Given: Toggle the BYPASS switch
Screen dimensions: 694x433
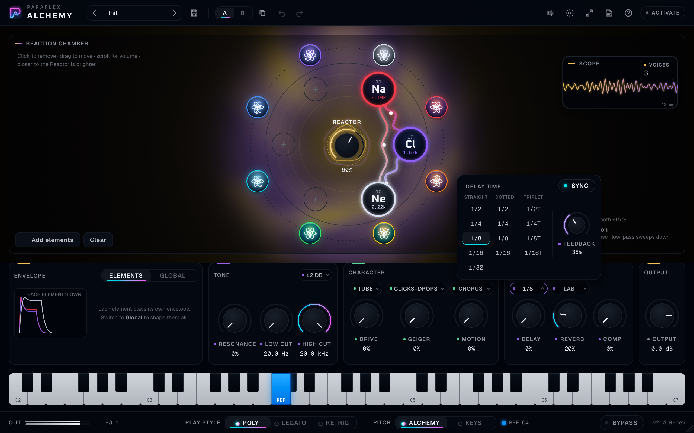Looking at the screenshot, I should (621, 423).
